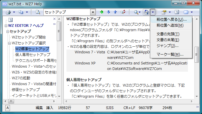Click 編集 in the status bar
The image size is (202, 114).
(39, 108)
